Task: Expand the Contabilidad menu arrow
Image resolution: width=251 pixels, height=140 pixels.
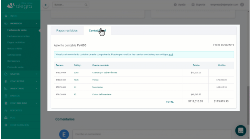Action: tap(37, 103)
